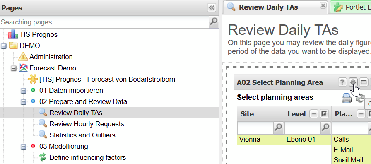Open the help icon of A02 portlet
The height and width of the screenshot is (164, 371).
342,82
